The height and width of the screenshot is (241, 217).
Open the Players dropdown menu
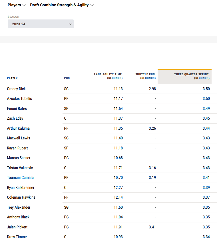[x=17, y=5]
